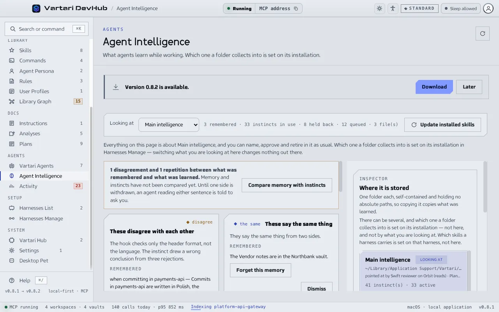Focus the Search or command field
Image resolution: width=499 pixels, height=312 pixels.
tap(46, 29)
